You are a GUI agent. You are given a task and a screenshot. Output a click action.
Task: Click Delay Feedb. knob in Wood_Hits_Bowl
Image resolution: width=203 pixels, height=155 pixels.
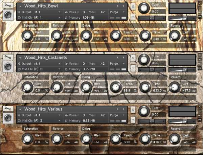tap(116, 36)
